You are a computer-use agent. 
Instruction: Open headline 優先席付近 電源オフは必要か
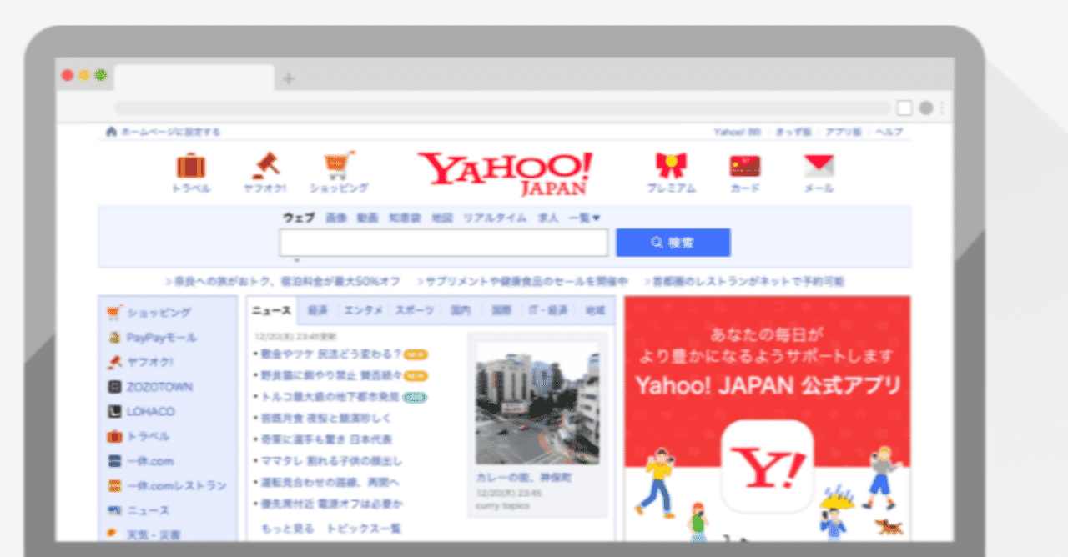coord(332,504)
